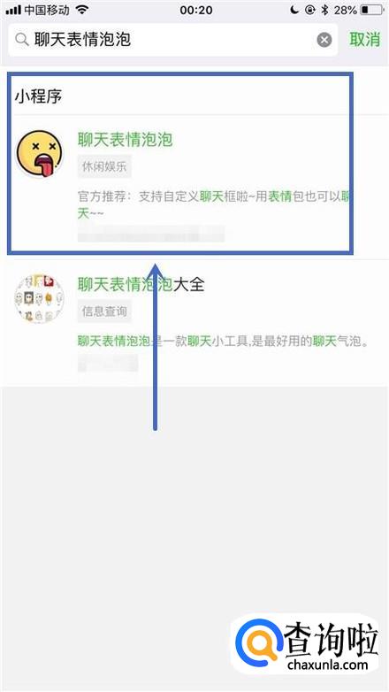This screenshot has width=389, height=692.
Task: Tap the magnifier search icon
Action: click(x=21, y=40)
